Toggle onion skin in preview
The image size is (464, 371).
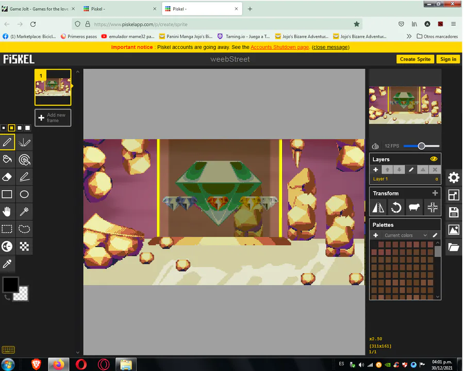tap(375, 146)
